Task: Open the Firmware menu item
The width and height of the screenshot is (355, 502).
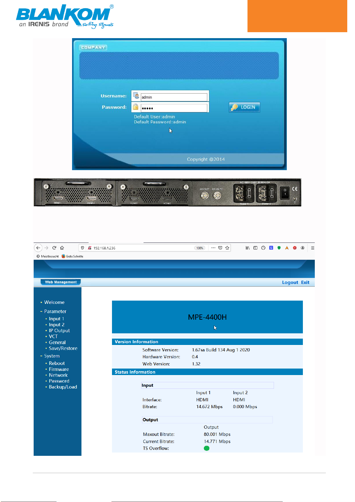Action: (59, 369)
